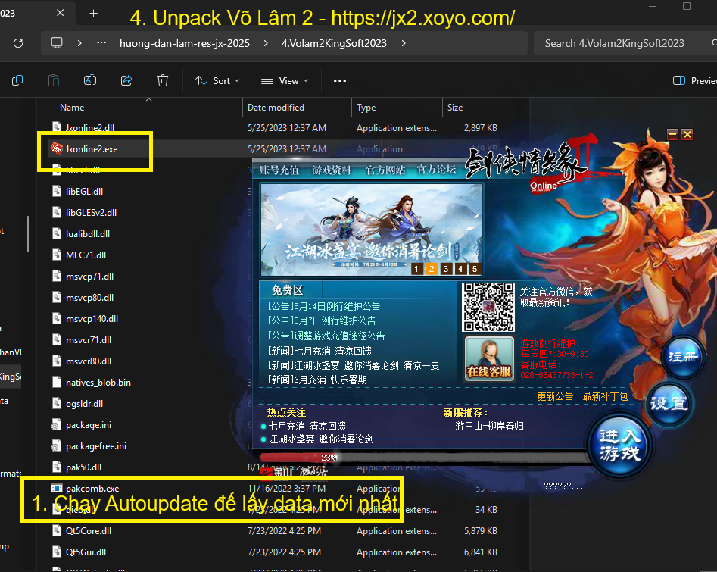The height and width of the screenshot is (572, 717).
Task: Switch banner to slide 5
Action: tap(475, 269)
